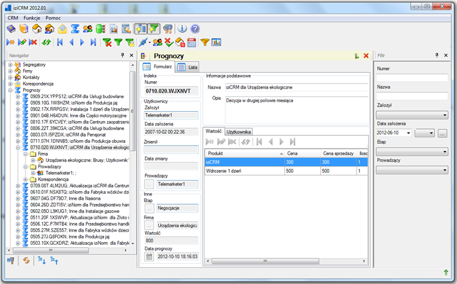Add a new record with the star arrow icon
Viewport: 457px width, 284px height.
tap(11, 43)
